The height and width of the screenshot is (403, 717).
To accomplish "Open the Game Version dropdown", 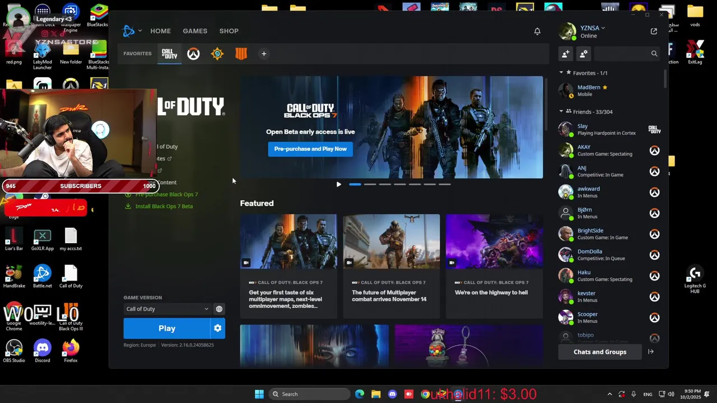I will (x=167, y=309).
